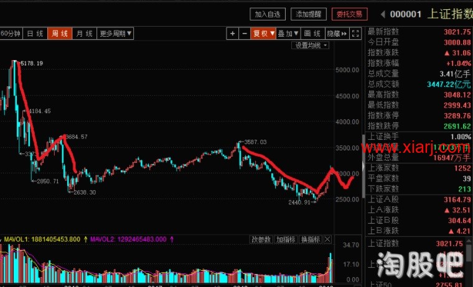
Task: Switch to 日线 daily chart tab
Action: pyautogui.click(x=35, y=34)
